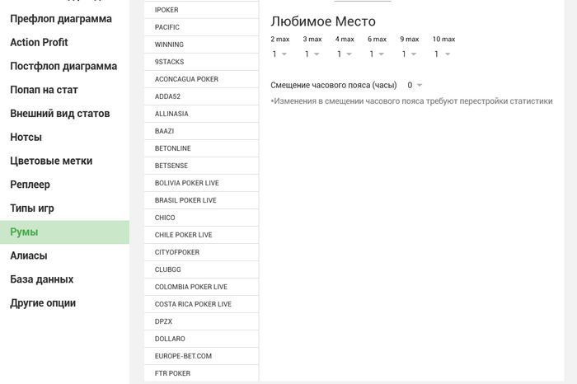577x384 pixels.
Task: Select ALLINASIA room
Action: (x=201, y=114)
